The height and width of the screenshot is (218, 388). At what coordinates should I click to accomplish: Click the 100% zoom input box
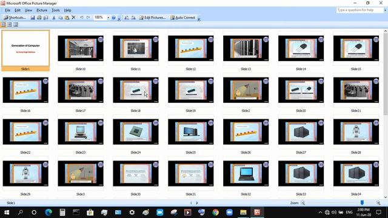coord(99,18)
